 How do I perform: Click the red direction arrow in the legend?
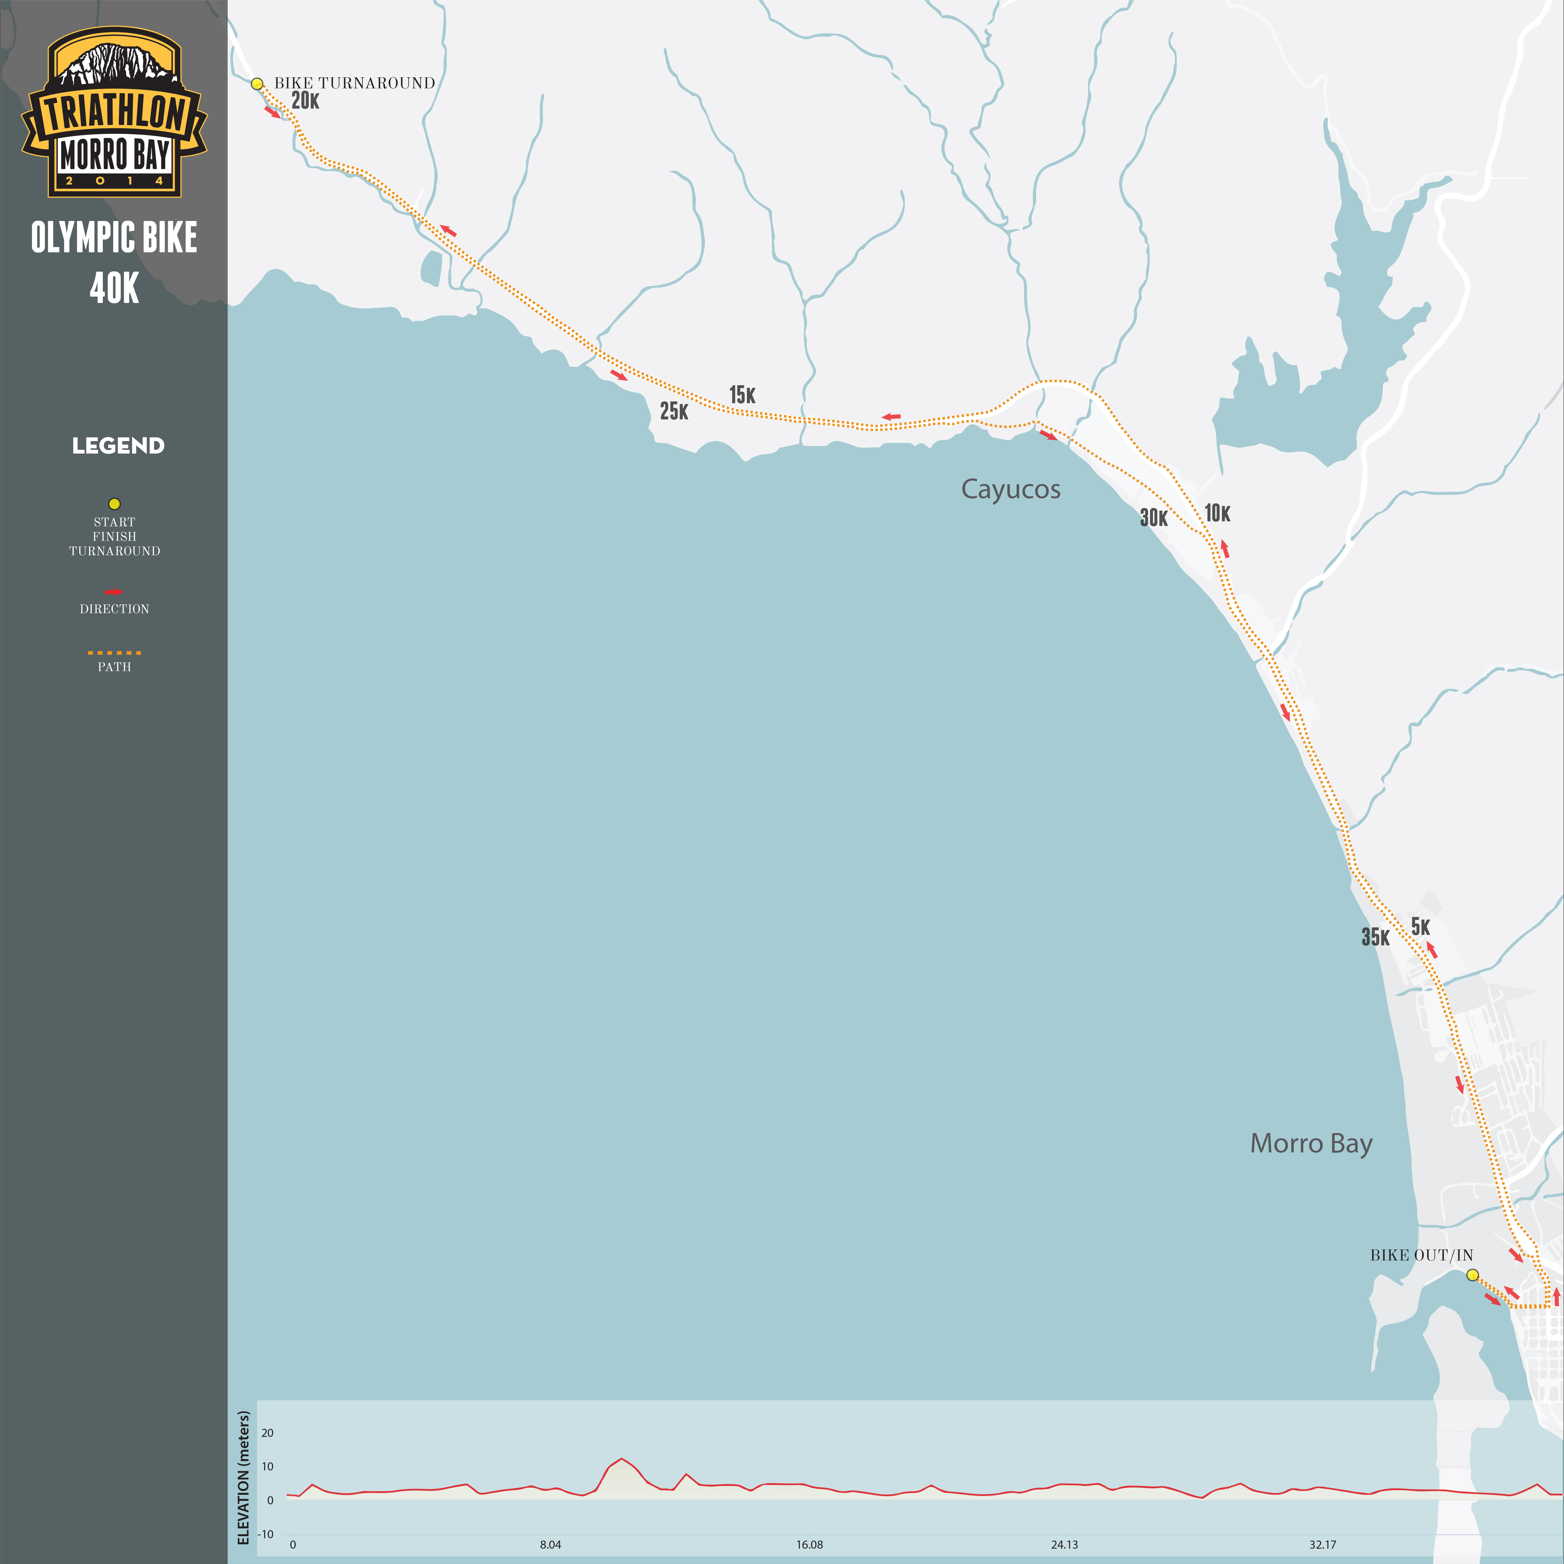pos(114,592)
